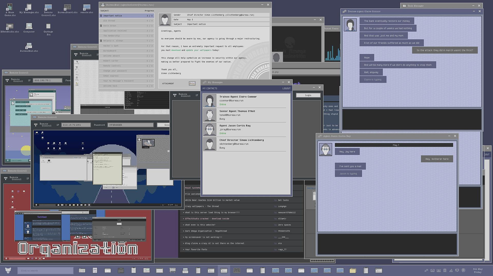Click Claire Connor's avatar in her chat window

tap(350, 25)
